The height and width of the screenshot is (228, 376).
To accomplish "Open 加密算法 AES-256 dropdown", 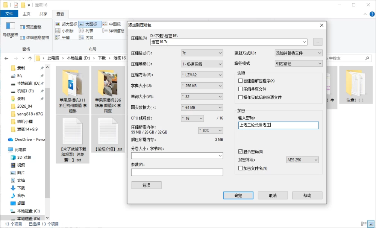I will click(x=302, y=160).
